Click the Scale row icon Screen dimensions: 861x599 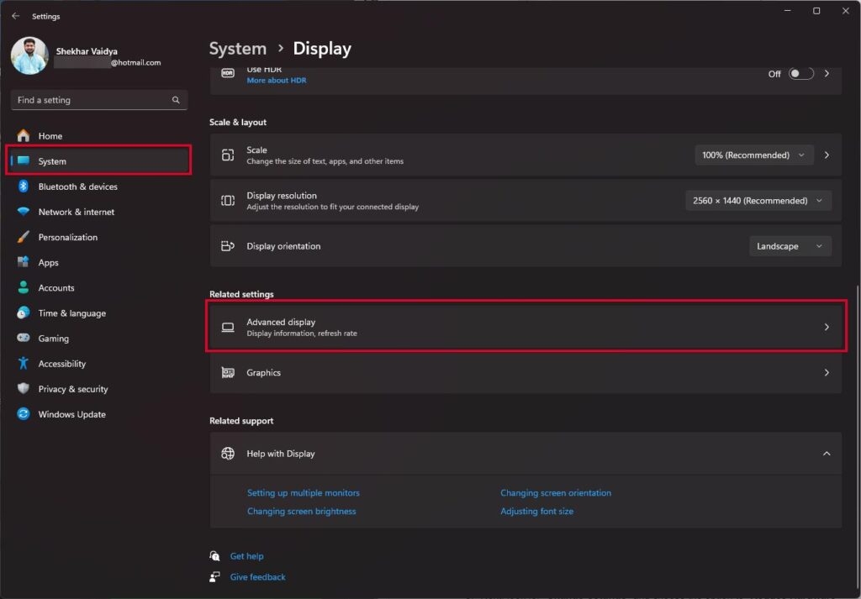pos(228,155)
